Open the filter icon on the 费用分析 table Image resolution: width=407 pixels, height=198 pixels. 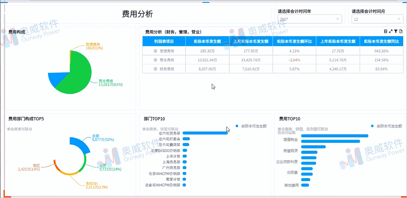[x=396, y=31]
